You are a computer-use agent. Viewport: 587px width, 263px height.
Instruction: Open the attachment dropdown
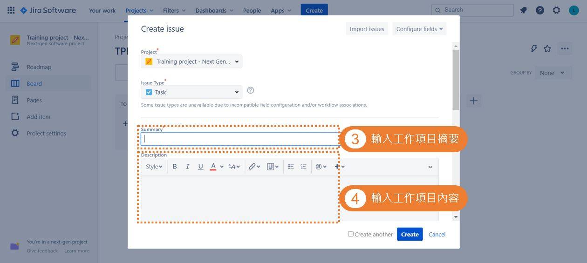point(273,167)
